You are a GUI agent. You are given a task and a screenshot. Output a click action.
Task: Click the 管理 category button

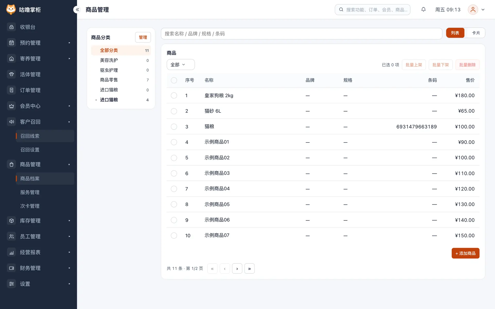click(x=143, y=37)
